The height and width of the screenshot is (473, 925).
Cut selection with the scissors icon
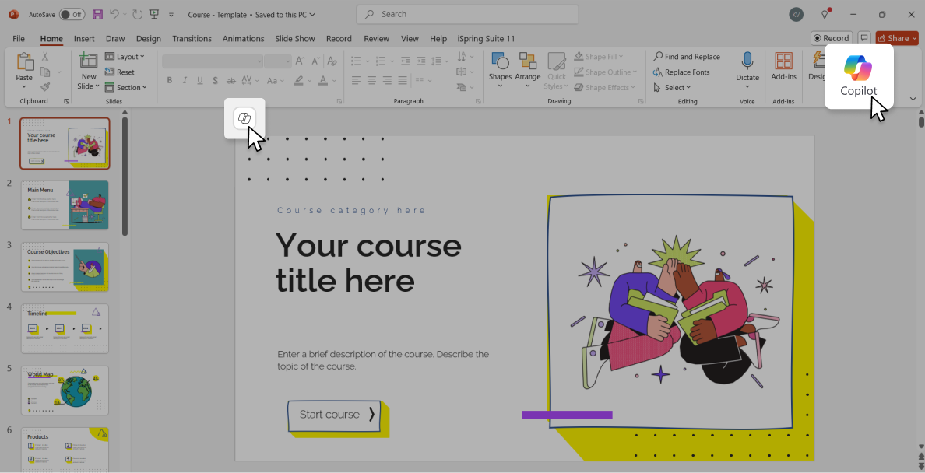(x=45, y=57)
